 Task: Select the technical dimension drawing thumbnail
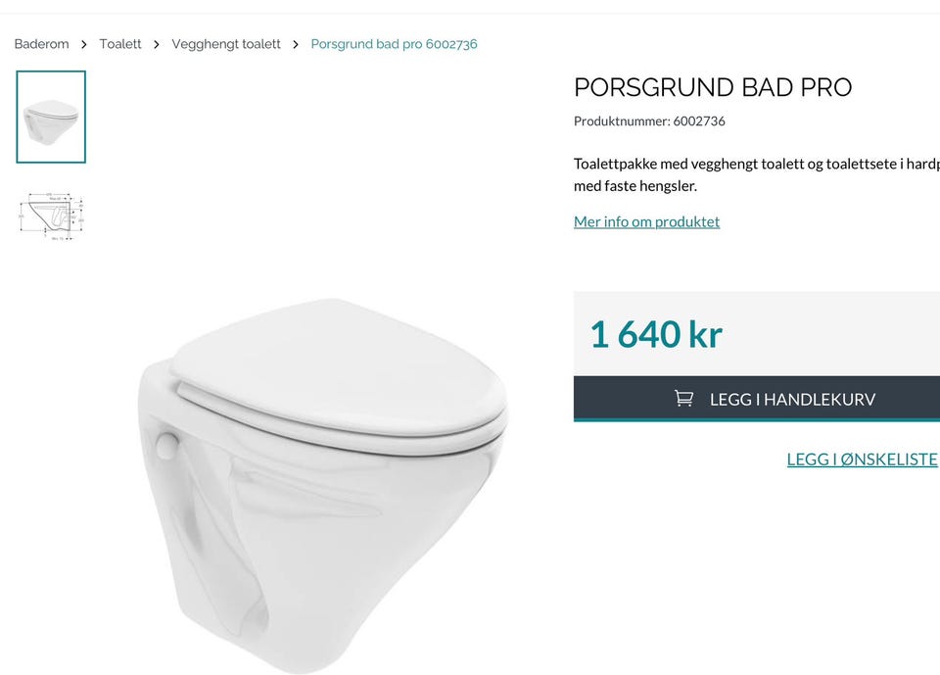click(51, 216)
